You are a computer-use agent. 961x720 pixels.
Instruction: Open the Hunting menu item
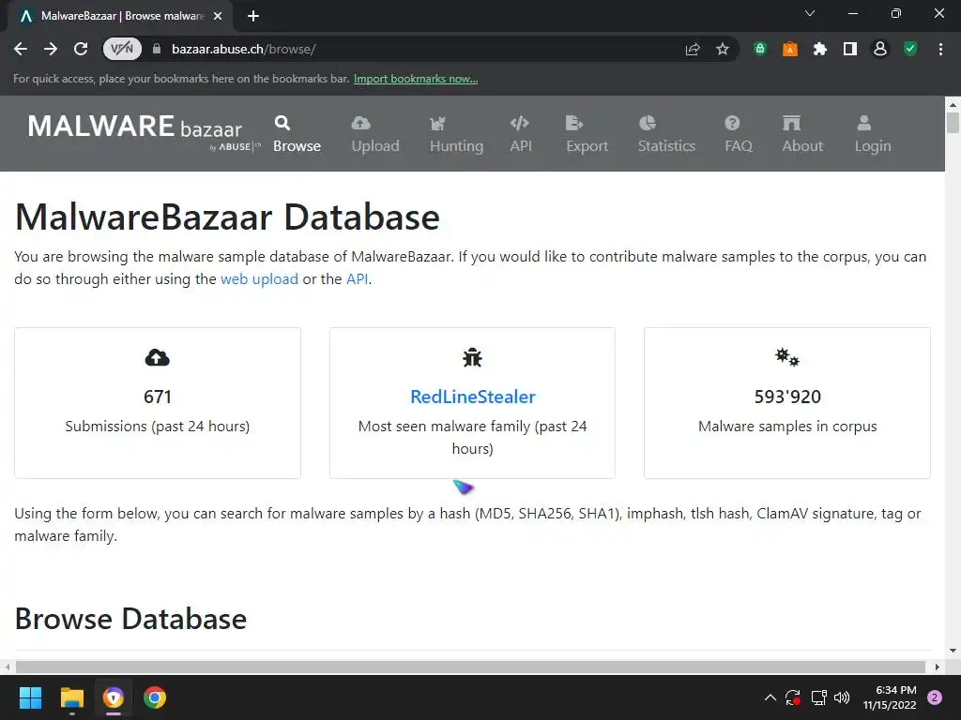pos(457,145)
